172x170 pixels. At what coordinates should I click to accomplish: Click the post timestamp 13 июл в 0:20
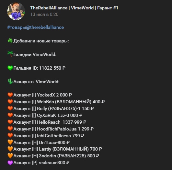click(44, 14)
